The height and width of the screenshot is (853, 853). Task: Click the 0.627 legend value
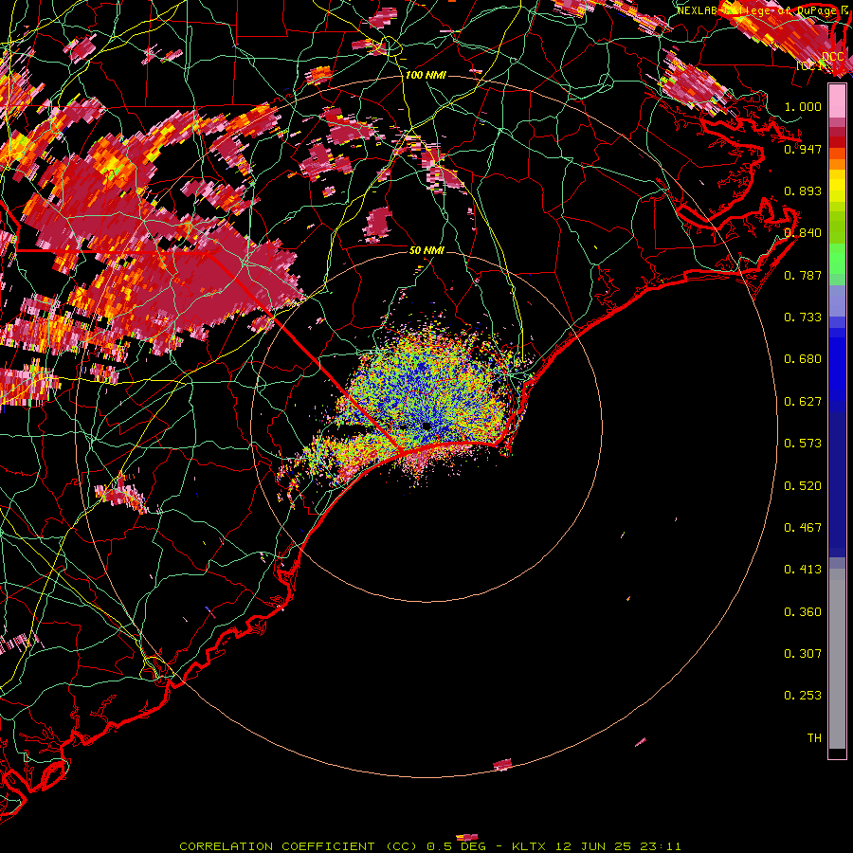[x=803, y=401]
